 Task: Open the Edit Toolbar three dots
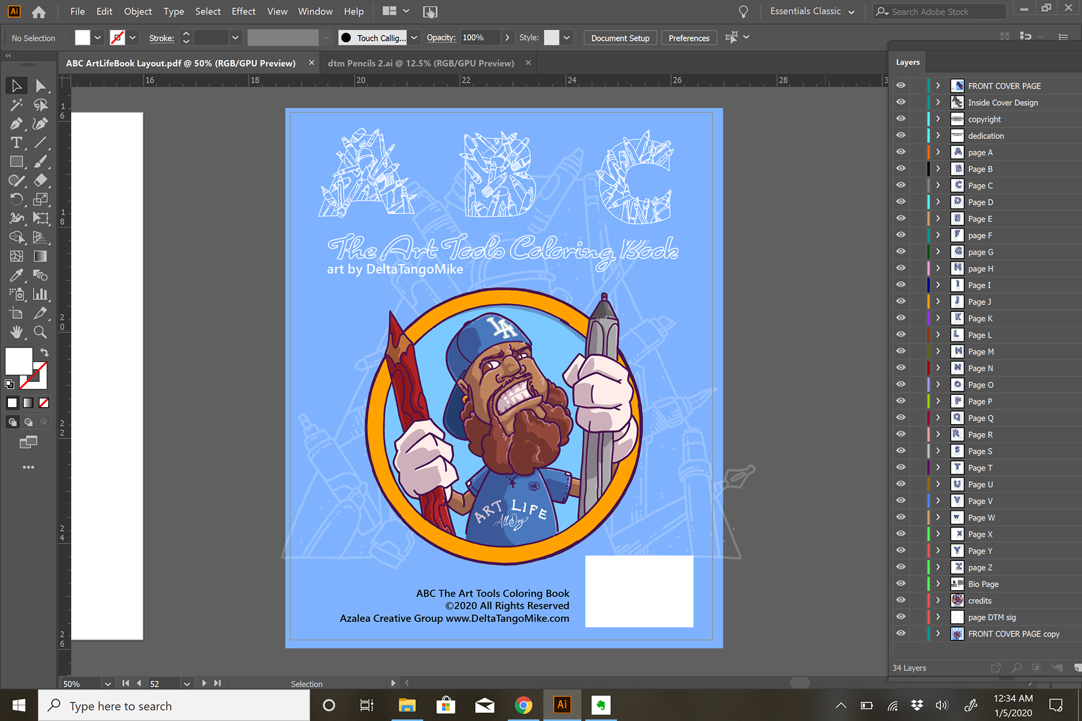coord(28,467)
